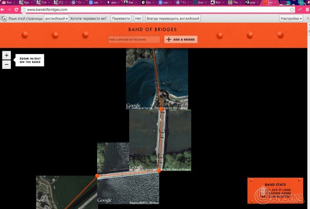
Task: Switch to the 'Кре' tab
Action: [26, 3]
